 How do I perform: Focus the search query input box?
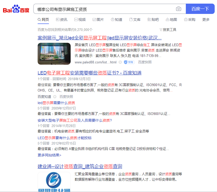104,9
